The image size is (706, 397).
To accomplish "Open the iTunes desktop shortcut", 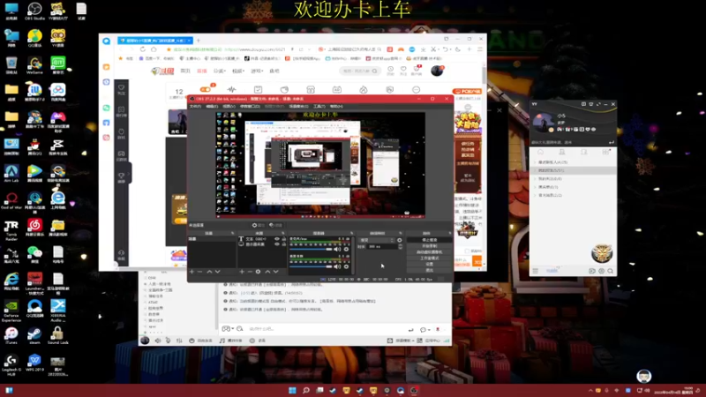I will click(x=11, y=336).
